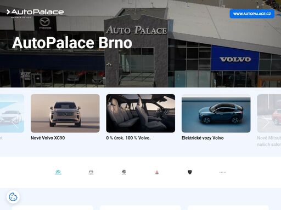The height and width of the screenshot is (210, 281).
Task: Open the 0 % úrok. 100 % Volvo link
Action: [128, 138]
